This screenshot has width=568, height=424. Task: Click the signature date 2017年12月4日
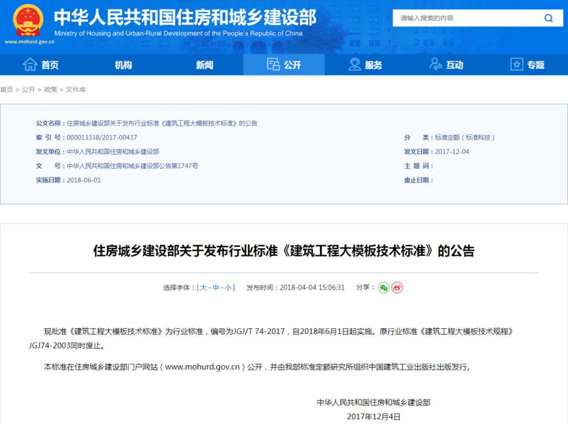point(374,417)
